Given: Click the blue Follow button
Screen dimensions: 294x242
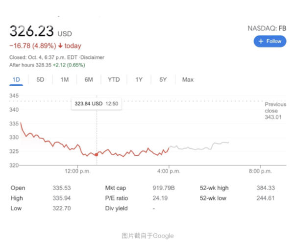Looking at the screenshot, I should pyautogui.click(x=270, y=41).
